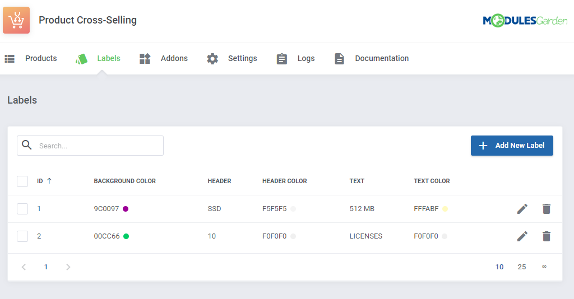
Task: Click the Header Color column header
Action: point(284,181)
